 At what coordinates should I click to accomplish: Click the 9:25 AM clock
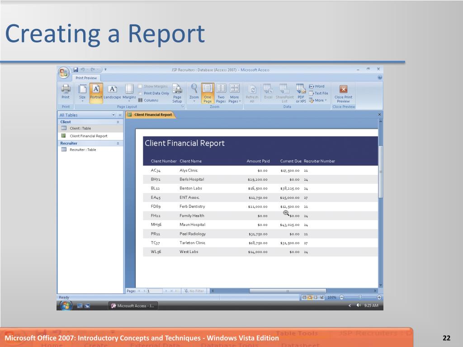click(371, 305)
